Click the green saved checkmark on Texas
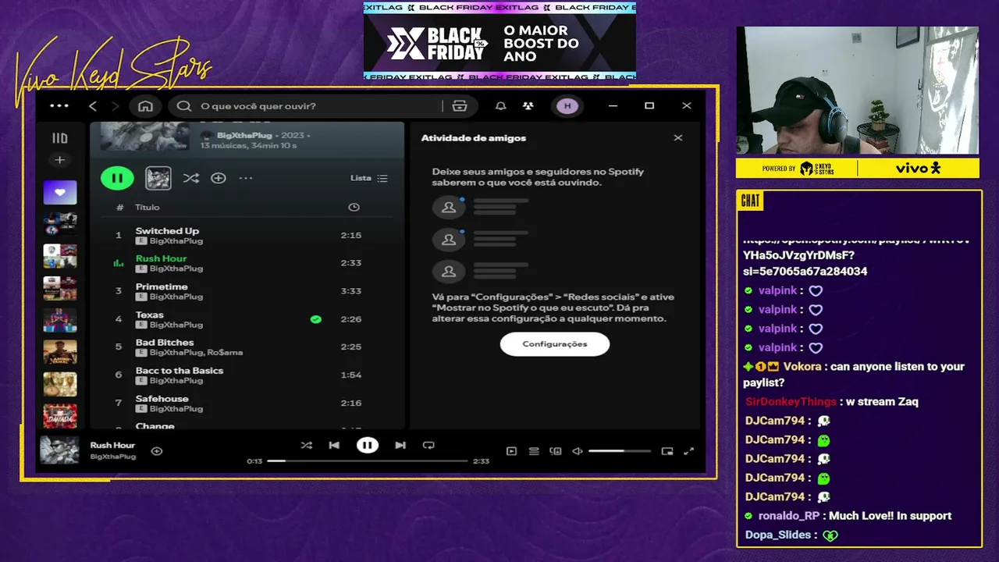 click(x=316, y=319)
